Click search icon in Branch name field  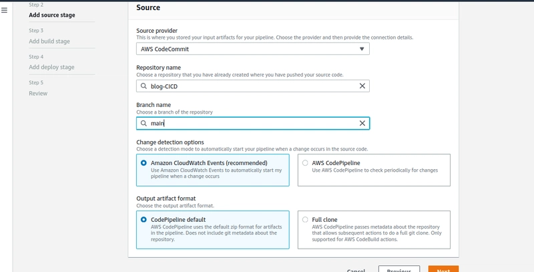[144, 124]
